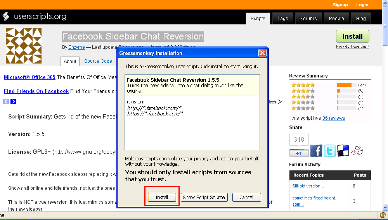388x220 pixels.
Task: Go to previous ad with left arrow
Action: [6, 101]
